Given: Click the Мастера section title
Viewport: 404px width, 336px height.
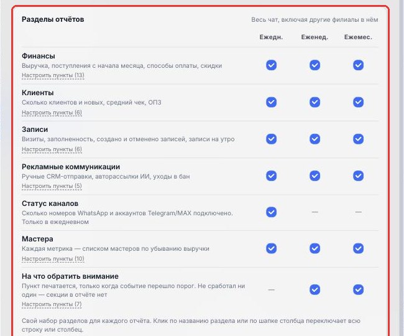Looking at the screenshot, I should (x=37, y=239).
